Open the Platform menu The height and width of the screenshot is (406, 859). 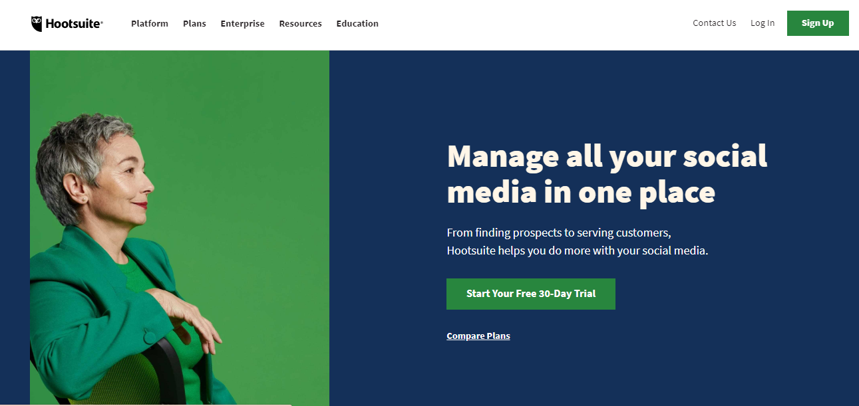pyautogui.click(x=150, y=23)
